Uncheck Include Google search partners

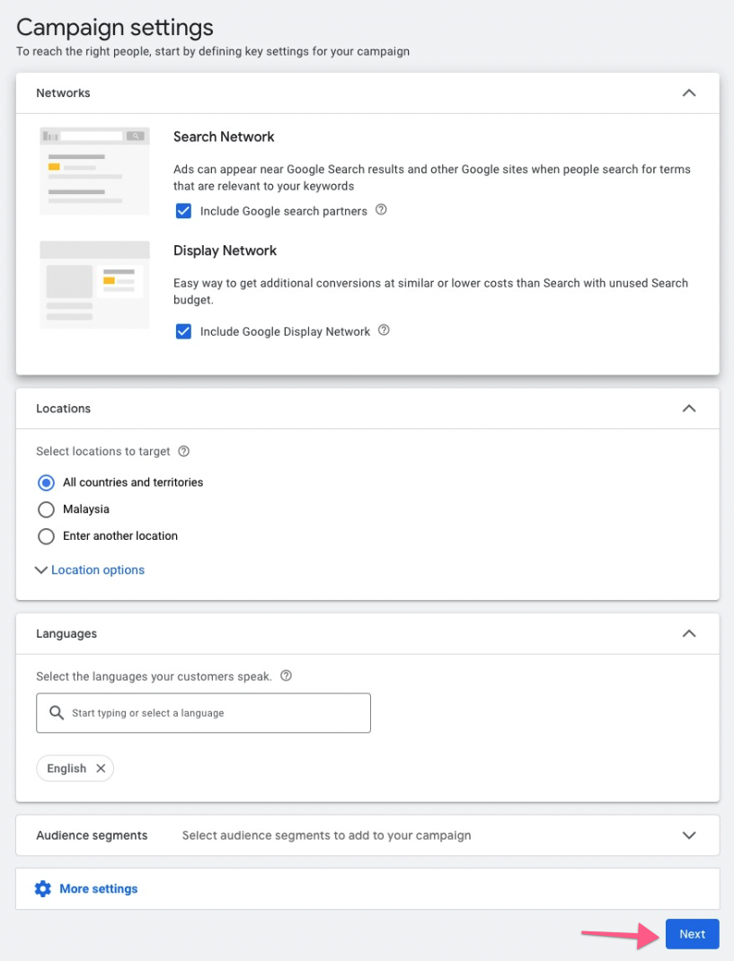[x=183, y=211]
